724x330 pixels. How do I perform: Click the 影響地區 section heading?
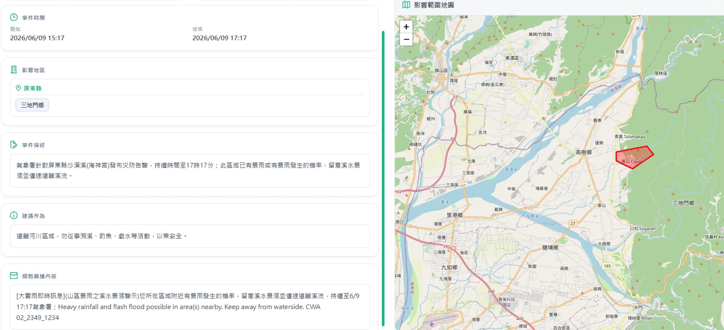(x=33, y=70)
